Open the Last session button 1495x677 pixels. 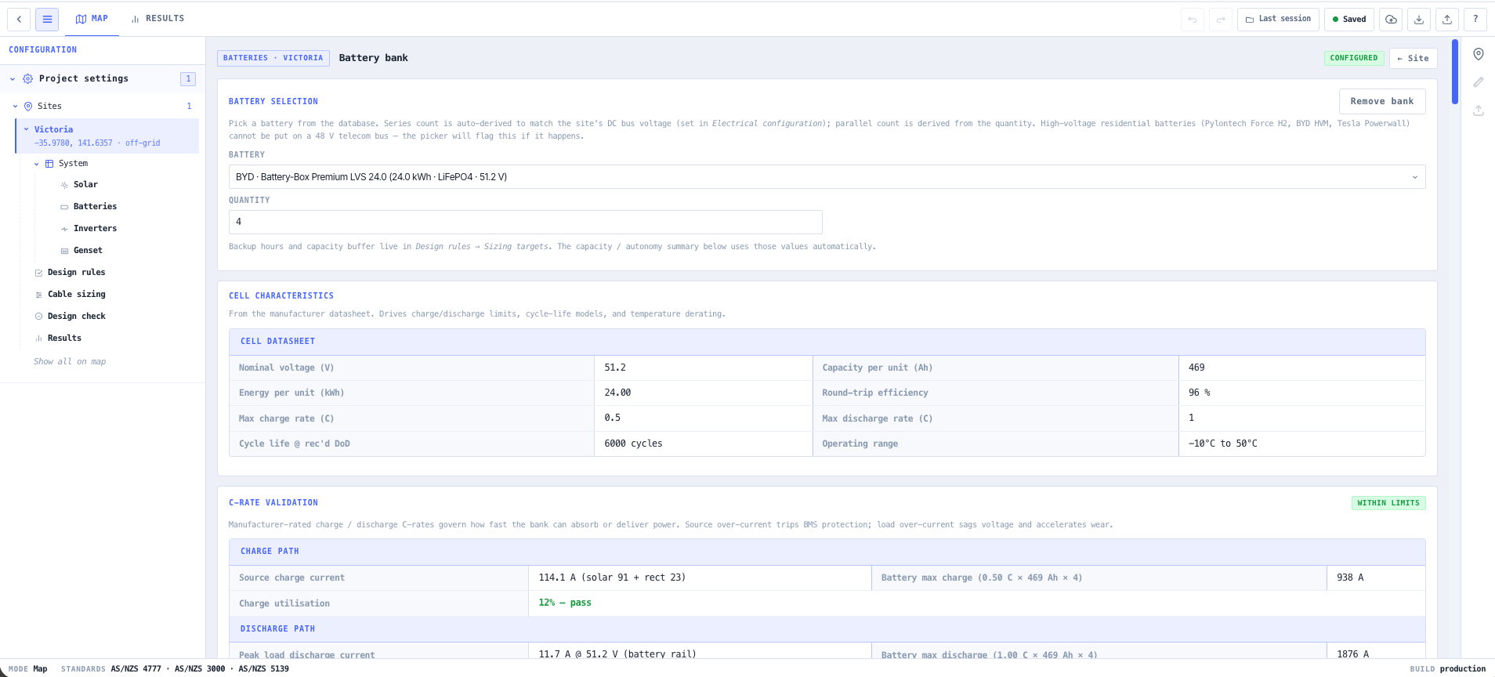(1278, 20)
